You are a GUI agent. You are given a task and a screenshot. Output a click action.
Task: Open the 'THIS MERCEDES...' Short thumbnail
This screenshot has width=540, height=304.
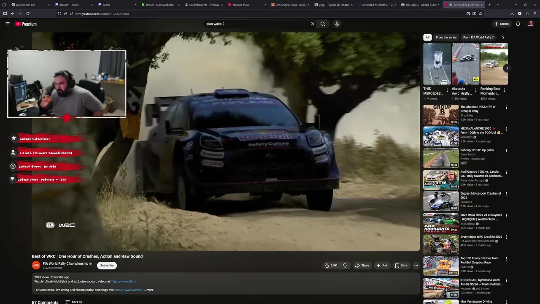(437, 64)
